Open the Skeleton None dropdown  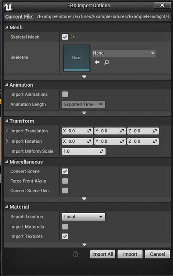[124, 53]
